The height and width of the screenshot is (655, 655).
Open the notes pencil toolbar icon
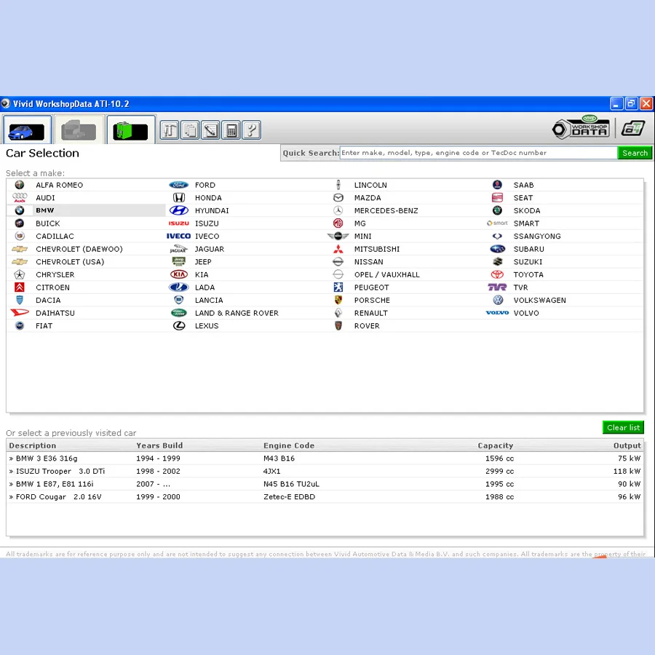[210, 130]
